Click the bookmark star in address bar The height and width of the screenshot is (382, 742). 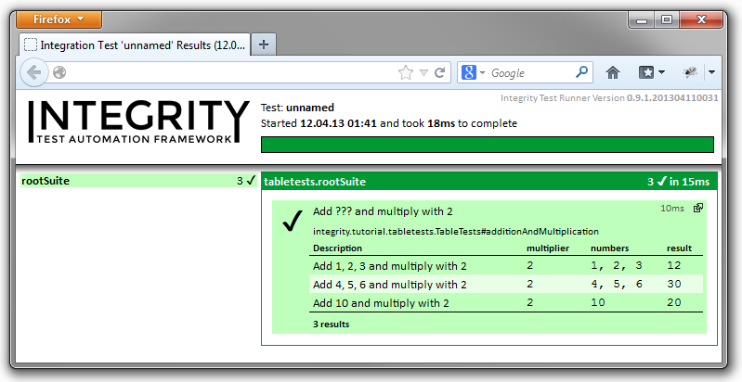point(405,72)
